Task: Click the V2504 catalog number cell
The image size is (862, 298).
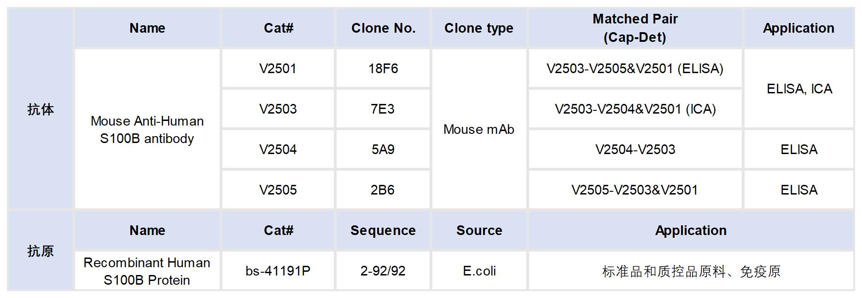Action: (278, 149)
